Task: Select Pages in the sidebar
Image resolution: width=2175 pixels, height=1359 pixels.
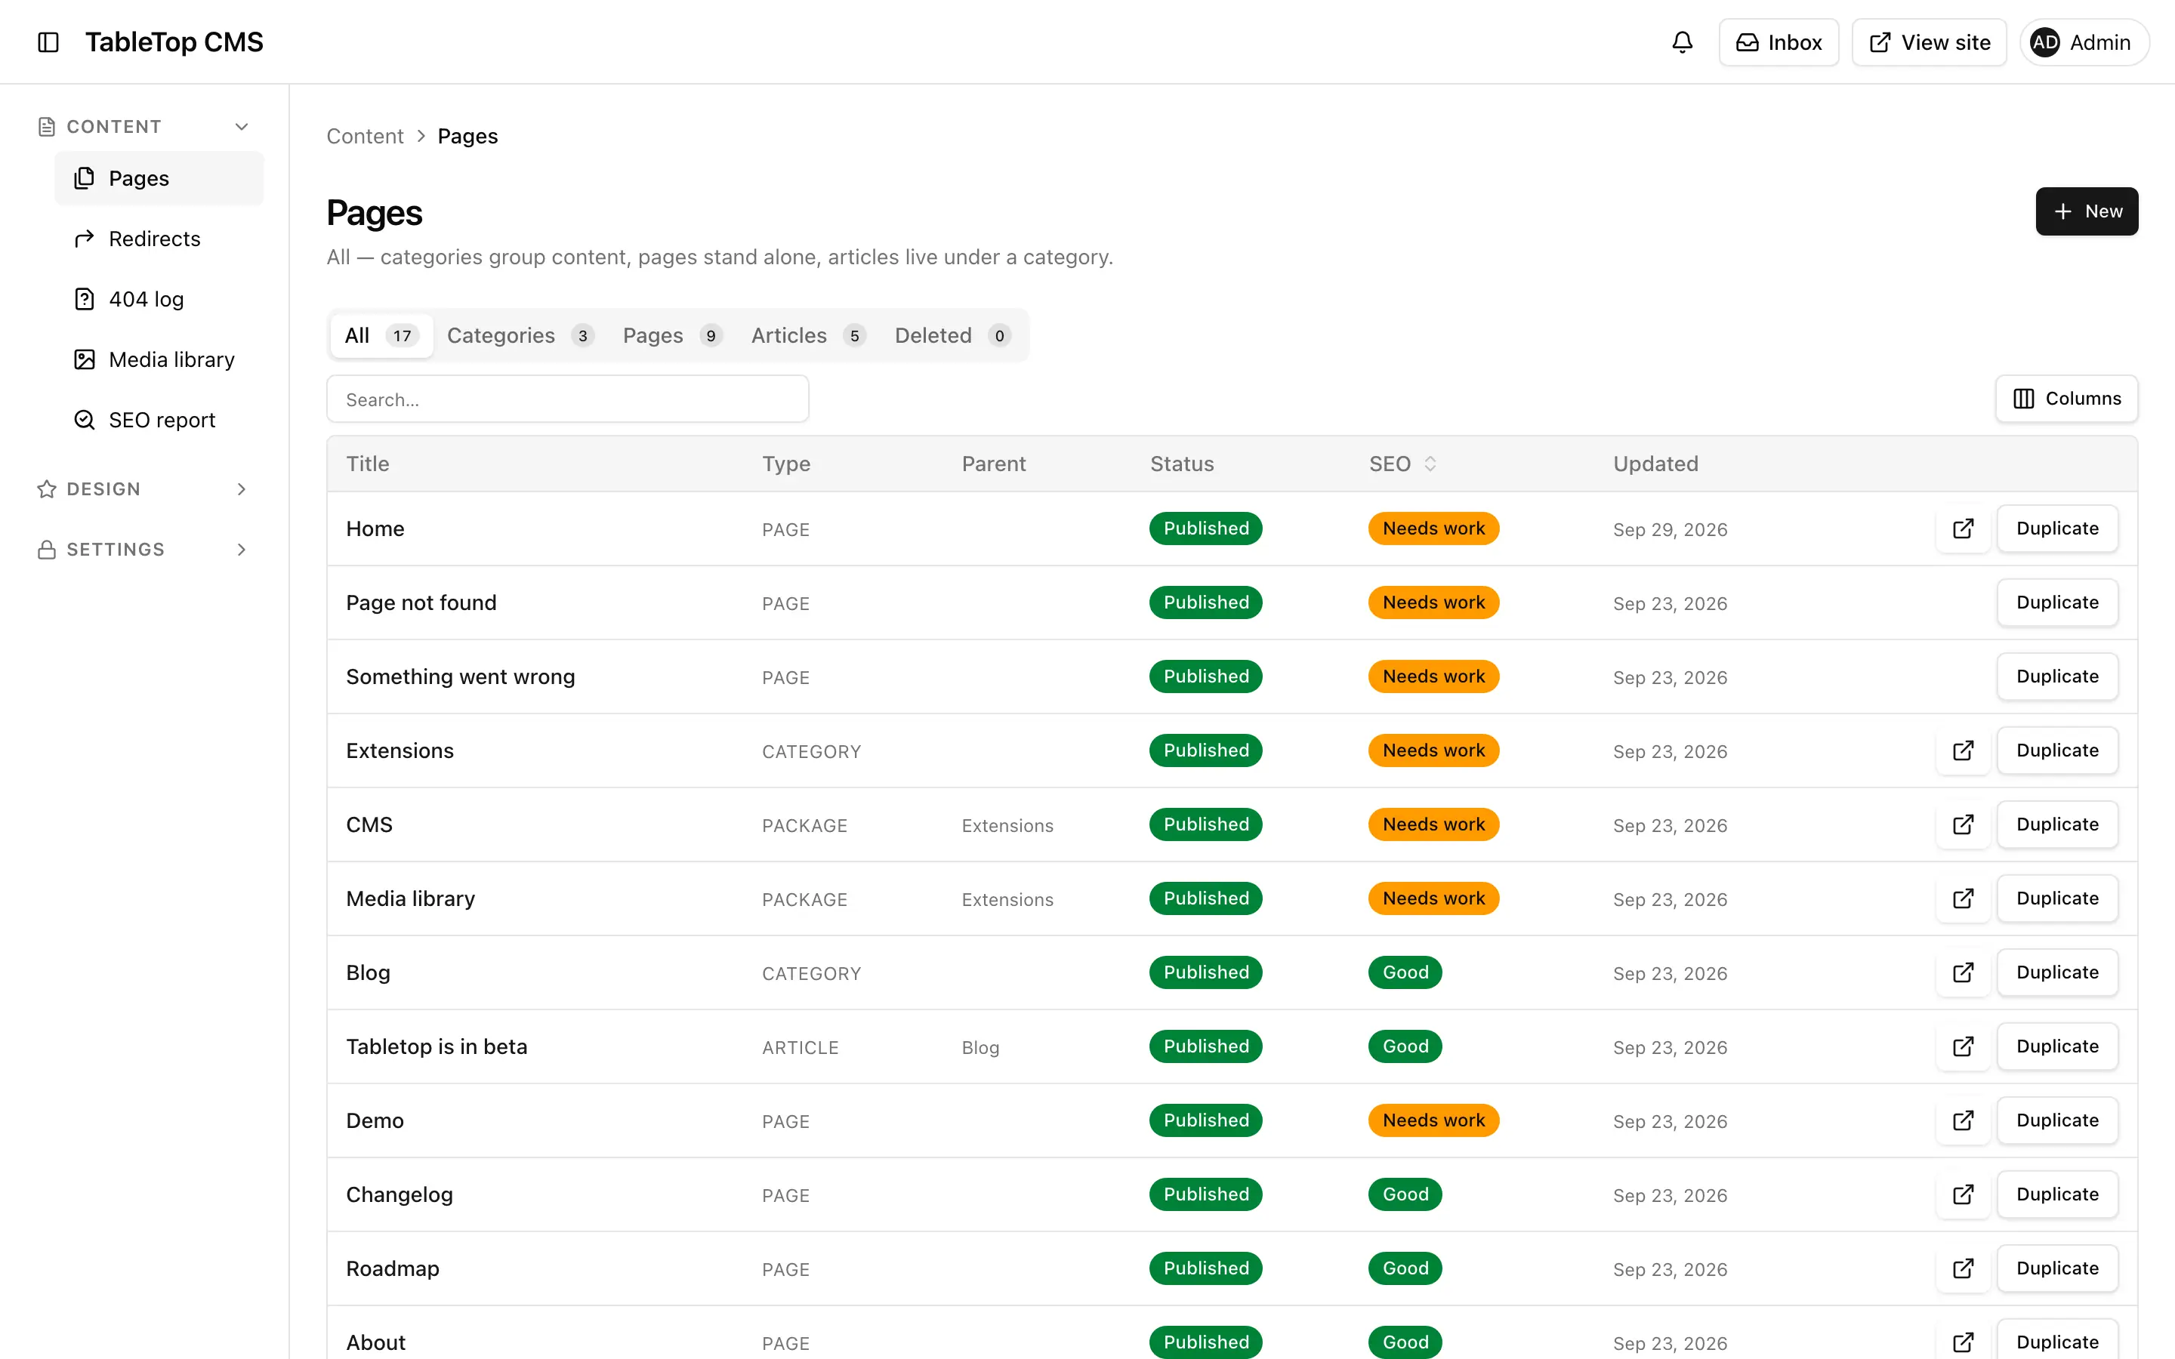Action: click(159, 178)
